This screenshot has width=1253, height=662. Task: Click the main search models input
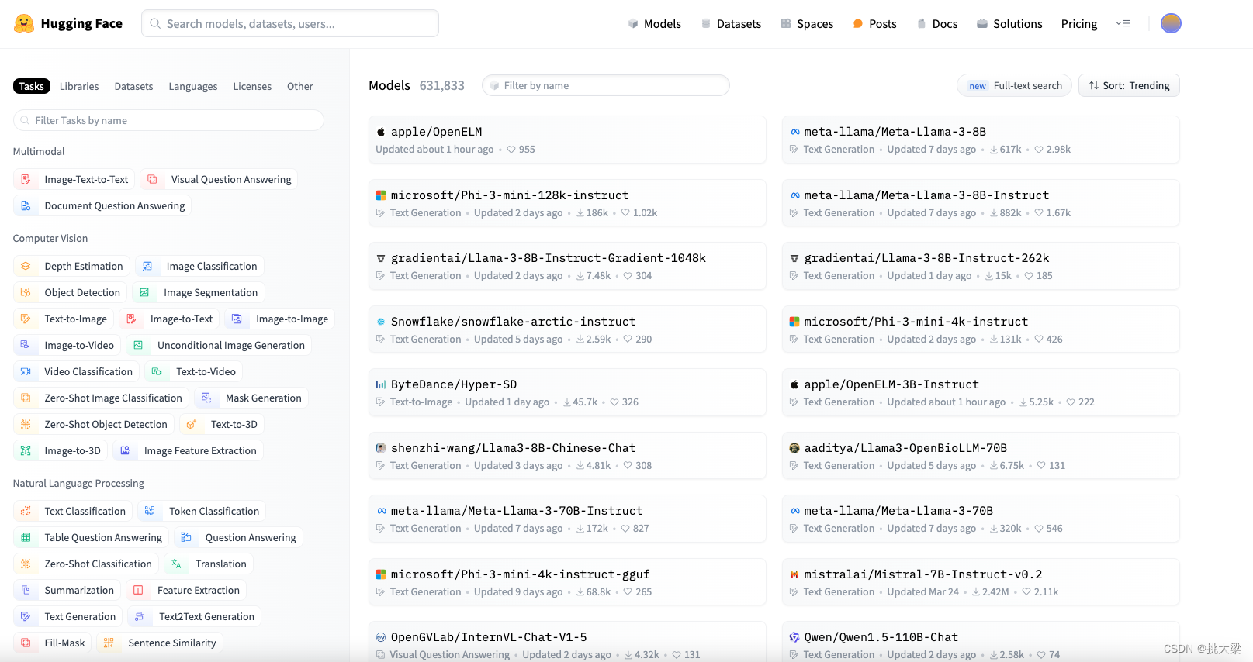290,23
